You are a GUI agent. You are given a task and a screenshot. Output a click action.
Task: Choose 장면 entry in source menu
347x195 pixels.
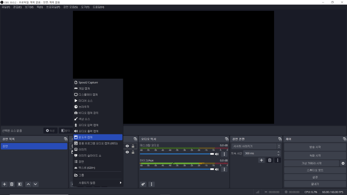pyautogui.click(x=98, y=162)
